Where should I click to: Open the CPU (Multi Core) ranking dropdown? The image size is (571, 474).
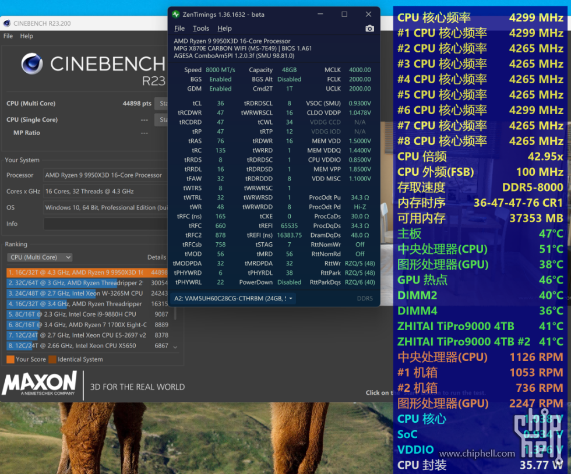40,257
